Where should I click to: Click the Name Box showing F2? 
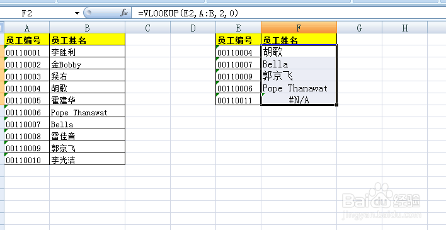tap(37, 13)
